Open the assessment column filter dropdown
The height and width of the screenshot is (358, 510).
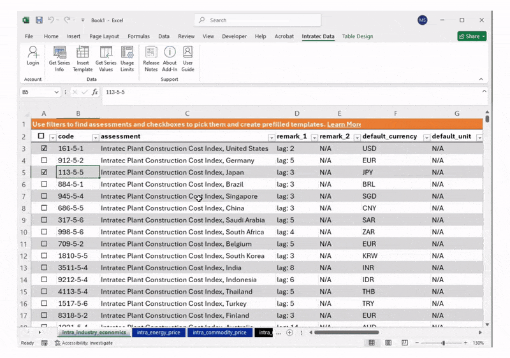pyautogui.click(x=271, y=138)
